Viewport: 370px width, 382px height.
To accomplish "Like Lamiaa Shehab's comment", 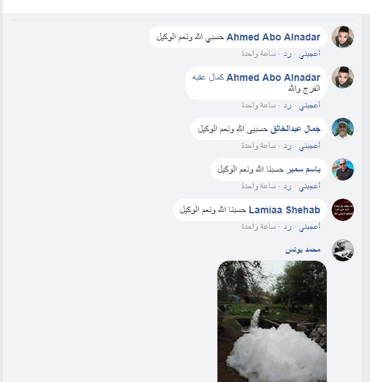I will [x=309, y=227].
